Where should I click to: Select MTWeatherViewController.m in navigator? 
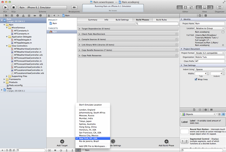(x=28, y=52)
